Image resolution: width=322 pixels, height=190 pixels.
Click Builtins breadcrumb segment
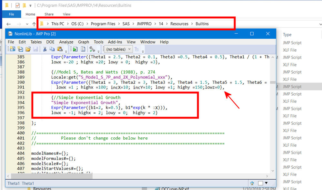pyautogui.click(x=202, y=24)
